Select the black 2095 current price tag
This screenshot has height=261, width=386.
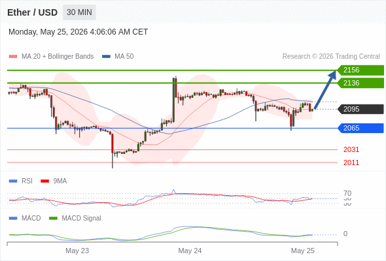click(x=360, y=109)
